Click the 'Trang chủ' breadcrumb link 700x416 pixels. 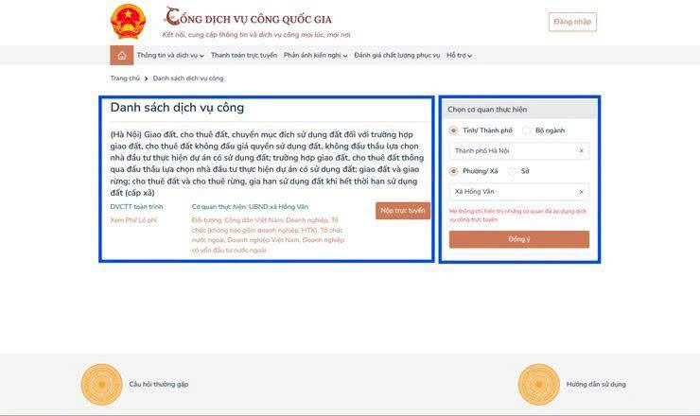tap(125, 78)
